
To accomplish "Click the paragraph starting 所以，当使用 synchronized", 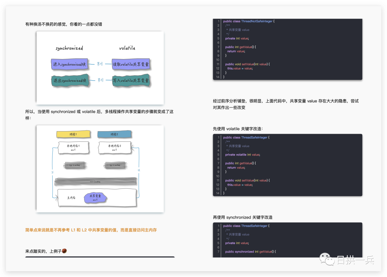I will (99, 115).
